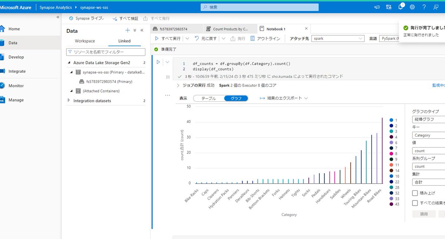Open the feedback person icon

point(436,7)
